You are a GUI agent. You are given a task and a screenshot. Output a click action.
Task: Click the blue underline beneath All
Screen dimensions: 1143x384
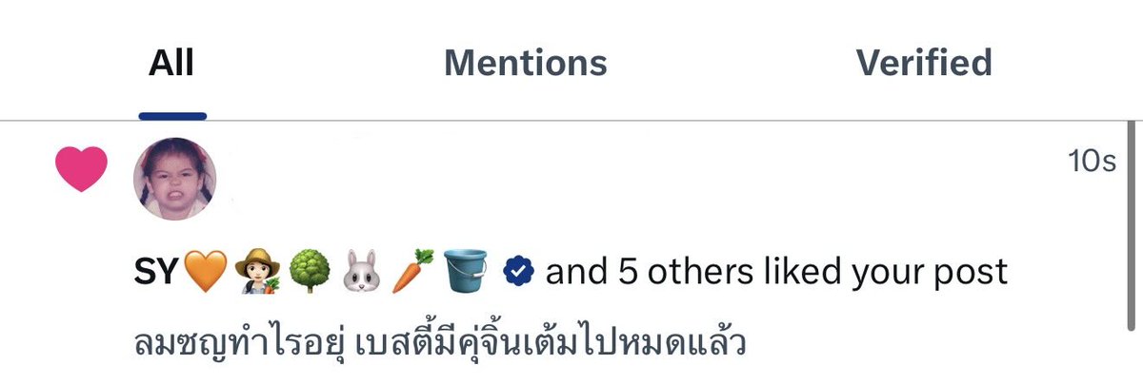tap(172, 116)
